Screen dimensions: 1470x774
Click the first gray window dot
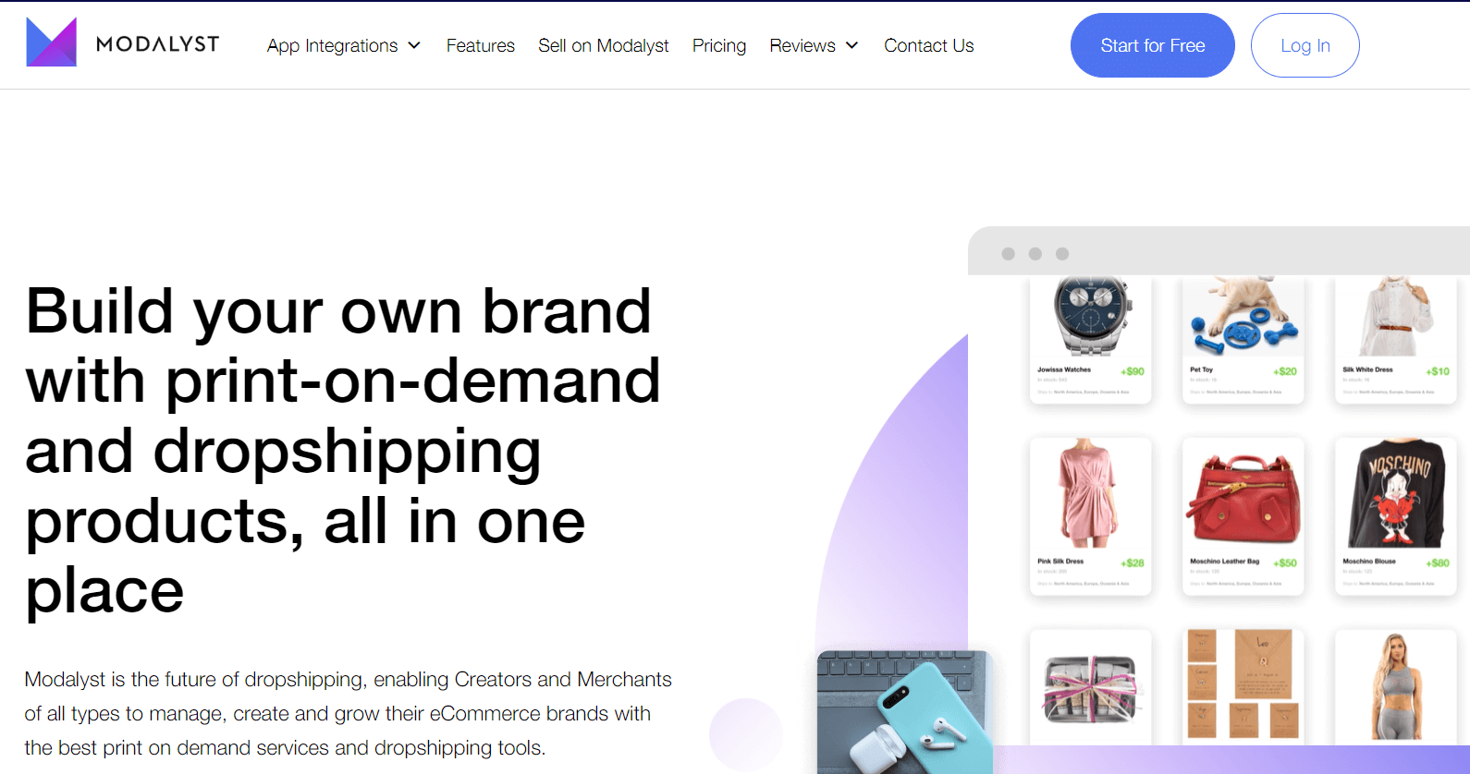(x=1008, y=254)
